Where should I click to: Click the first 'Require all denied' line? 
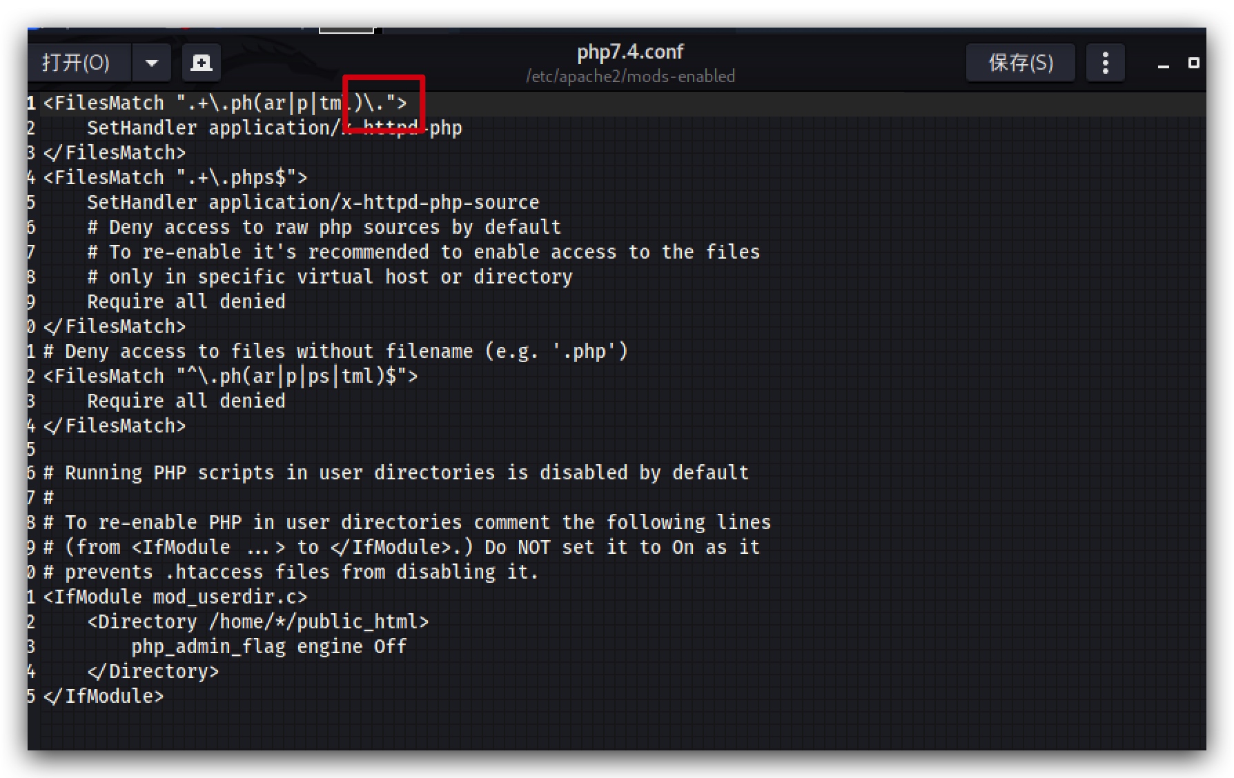[x=186, y=302]
